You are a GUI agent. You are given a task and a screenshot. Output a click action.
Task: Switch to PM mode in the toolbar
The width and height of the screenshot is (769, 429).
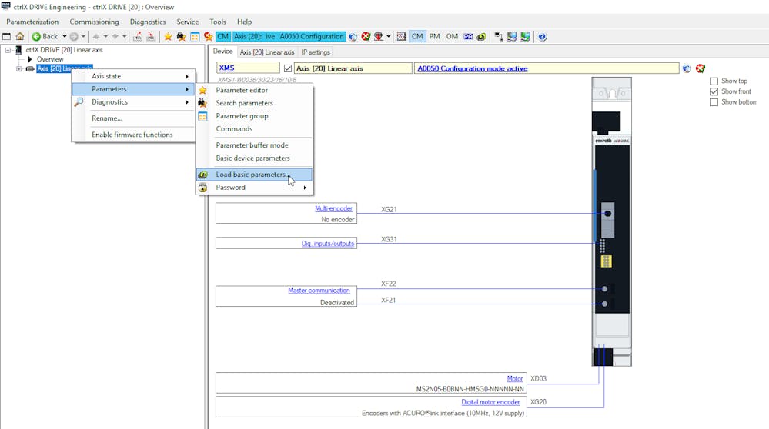pyautogui.click(x=434, y=36)
